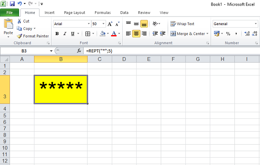The image size is (260, 165).
Task: Open the File tab
Action: 10,13
